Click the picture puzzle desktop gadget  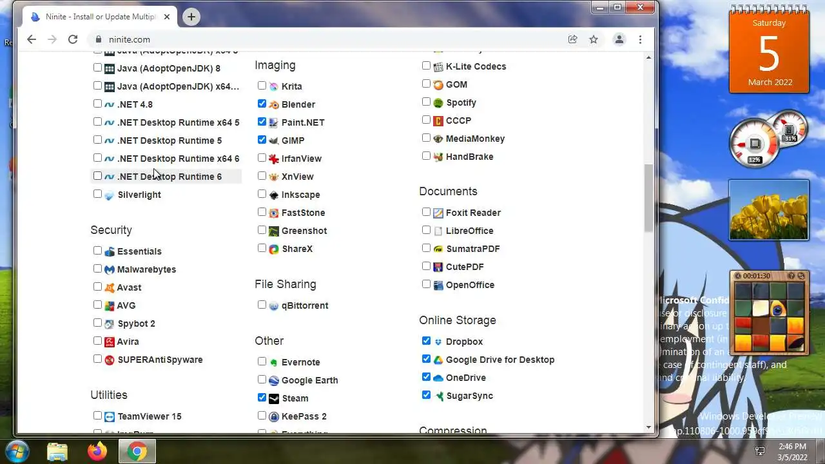[769, 313]
